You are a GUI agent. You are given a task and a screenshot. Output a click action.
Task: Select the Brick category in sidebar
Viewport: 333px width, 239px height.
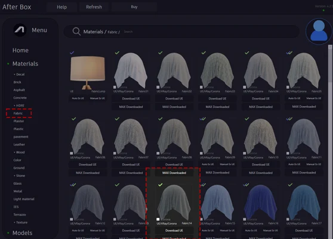[x=17, y=82]
